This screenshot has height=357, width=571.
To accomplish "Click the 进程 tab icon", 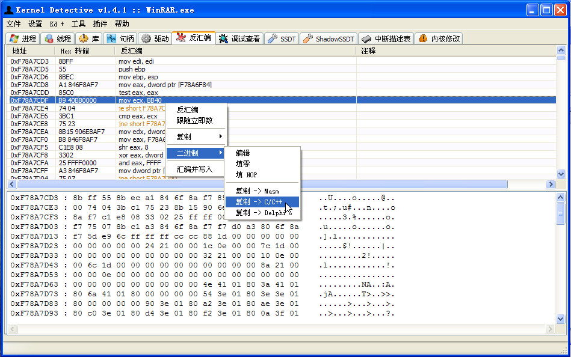I will [14, 38].
